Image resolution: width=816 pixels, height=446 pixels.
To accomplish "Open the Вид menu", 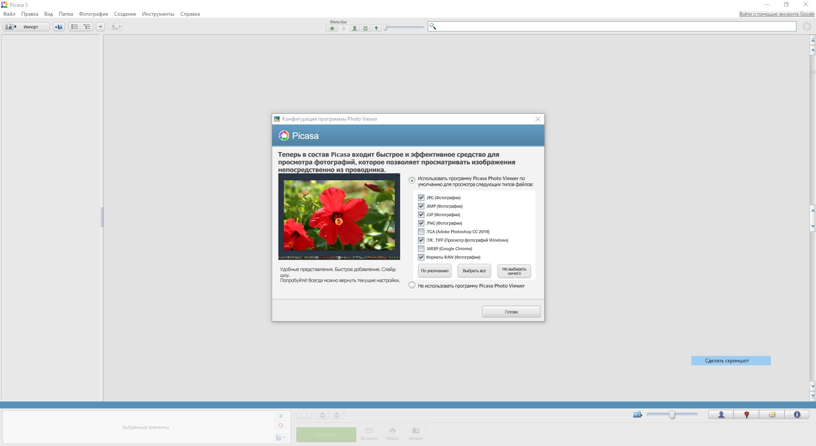I will coord(48,14).
